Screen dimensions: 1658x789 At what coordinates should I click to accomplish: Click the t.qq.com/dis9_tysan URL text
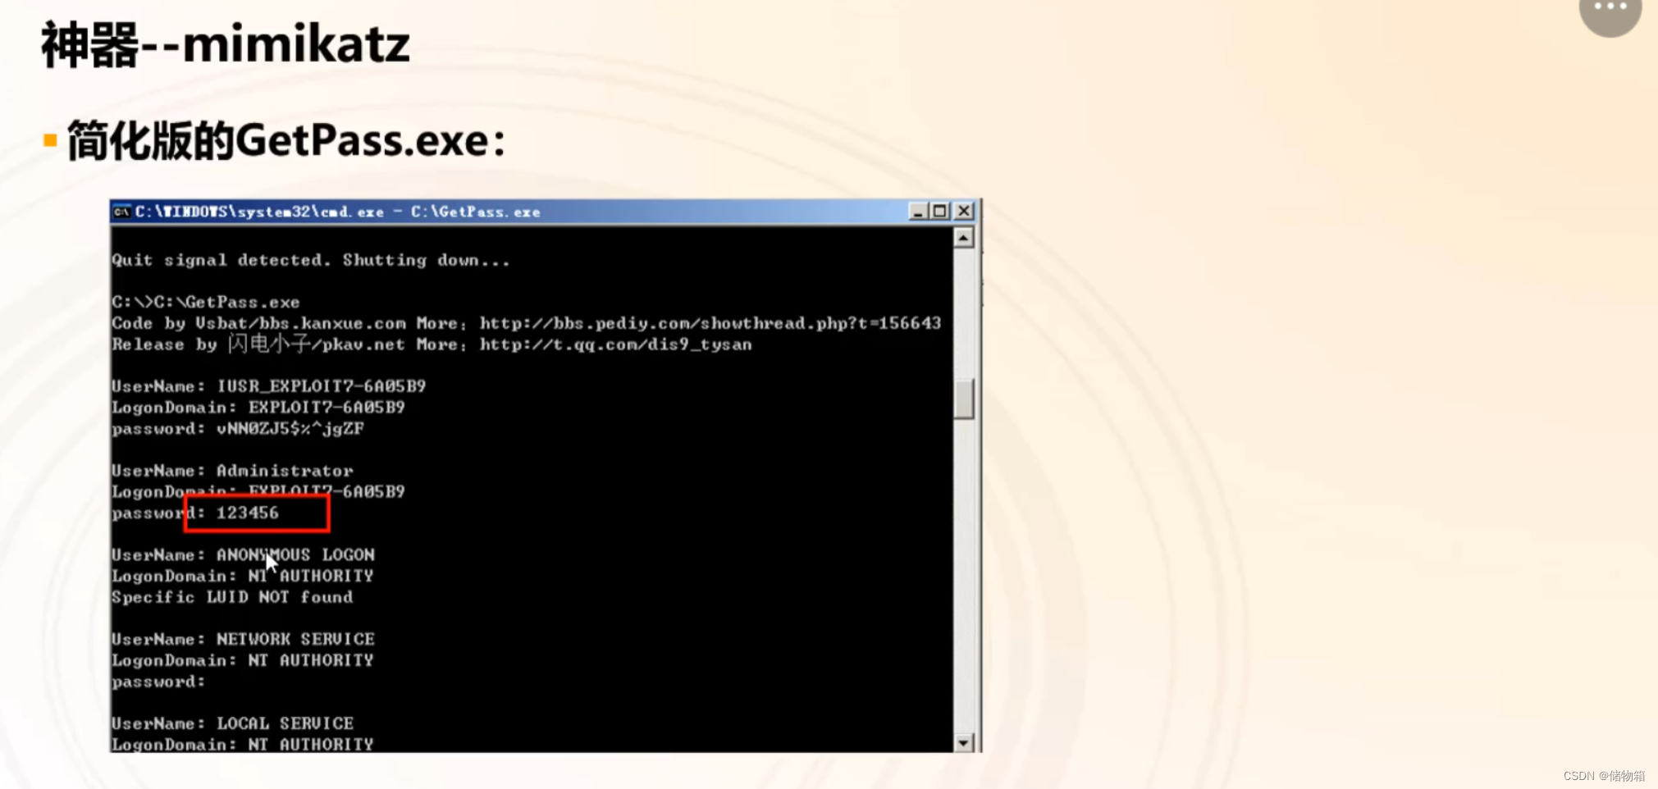615,344
